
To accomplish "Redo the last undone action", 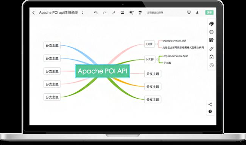I will coord(105,13).
